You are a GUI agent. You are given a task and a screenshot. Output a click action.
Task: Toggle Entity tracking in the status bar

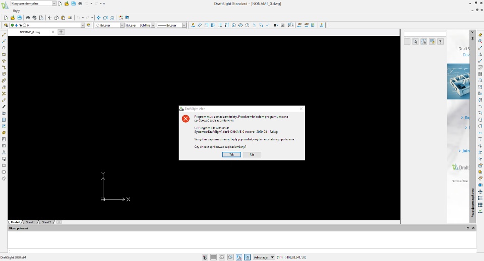click(247, 257)
